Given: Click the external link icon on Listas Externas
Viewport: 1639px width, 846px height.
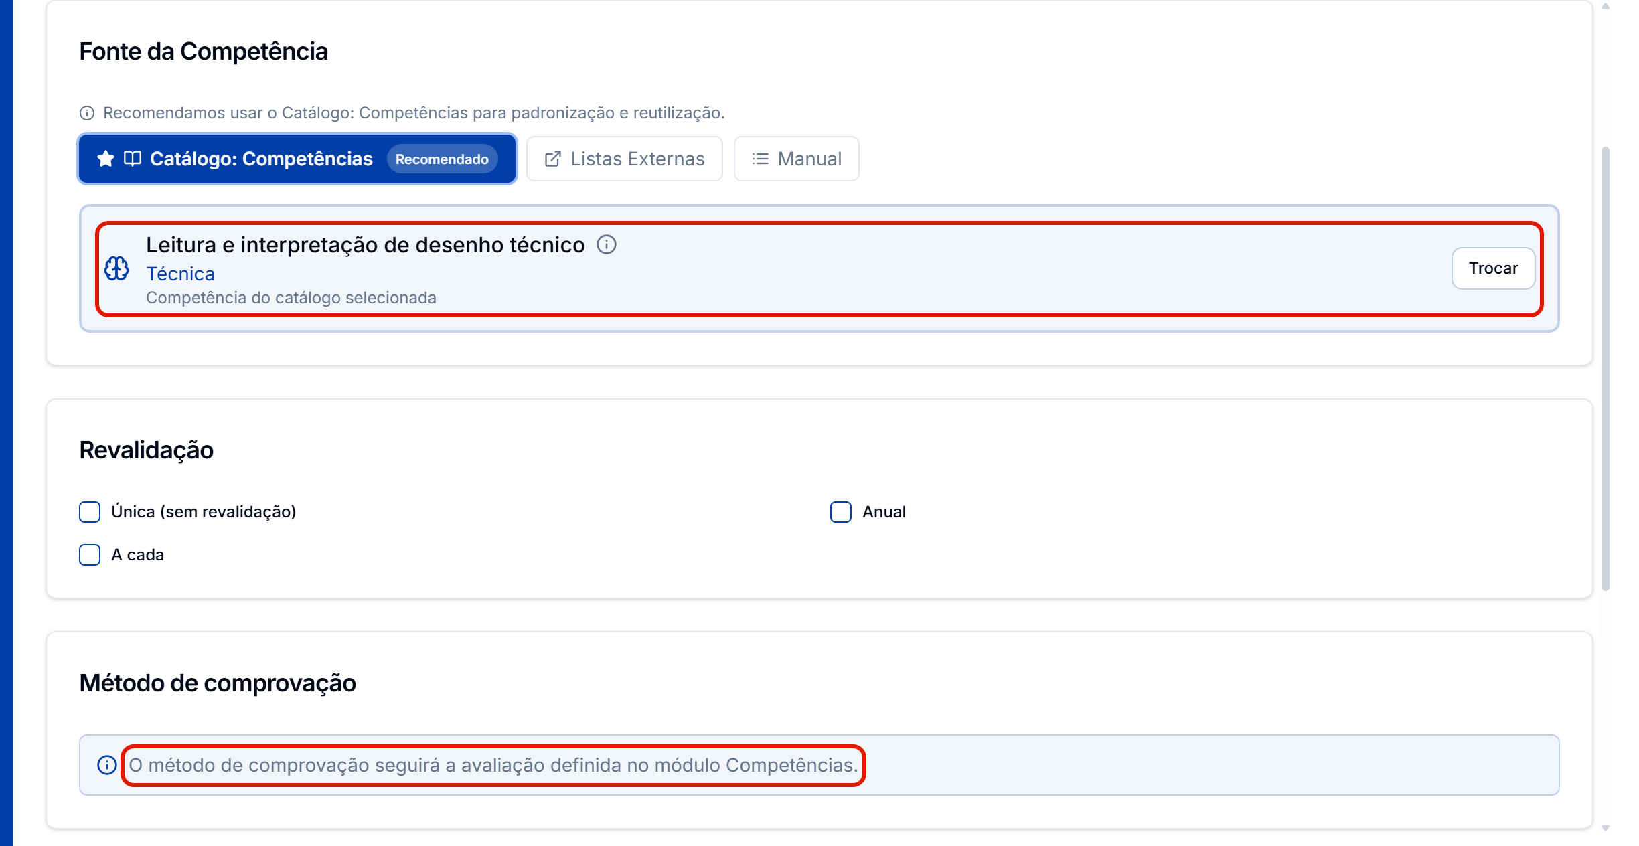Looking at the screenshot, I should pyautogui.click(x=552, y=159).
